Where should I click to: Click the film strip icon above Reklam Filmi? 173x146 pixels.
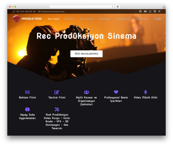[27, 92]
